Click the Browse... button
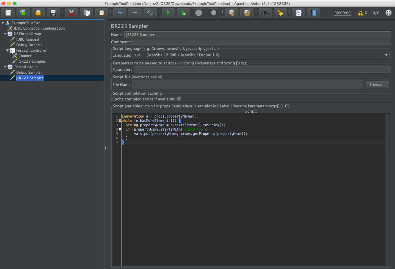 point(377,84)
